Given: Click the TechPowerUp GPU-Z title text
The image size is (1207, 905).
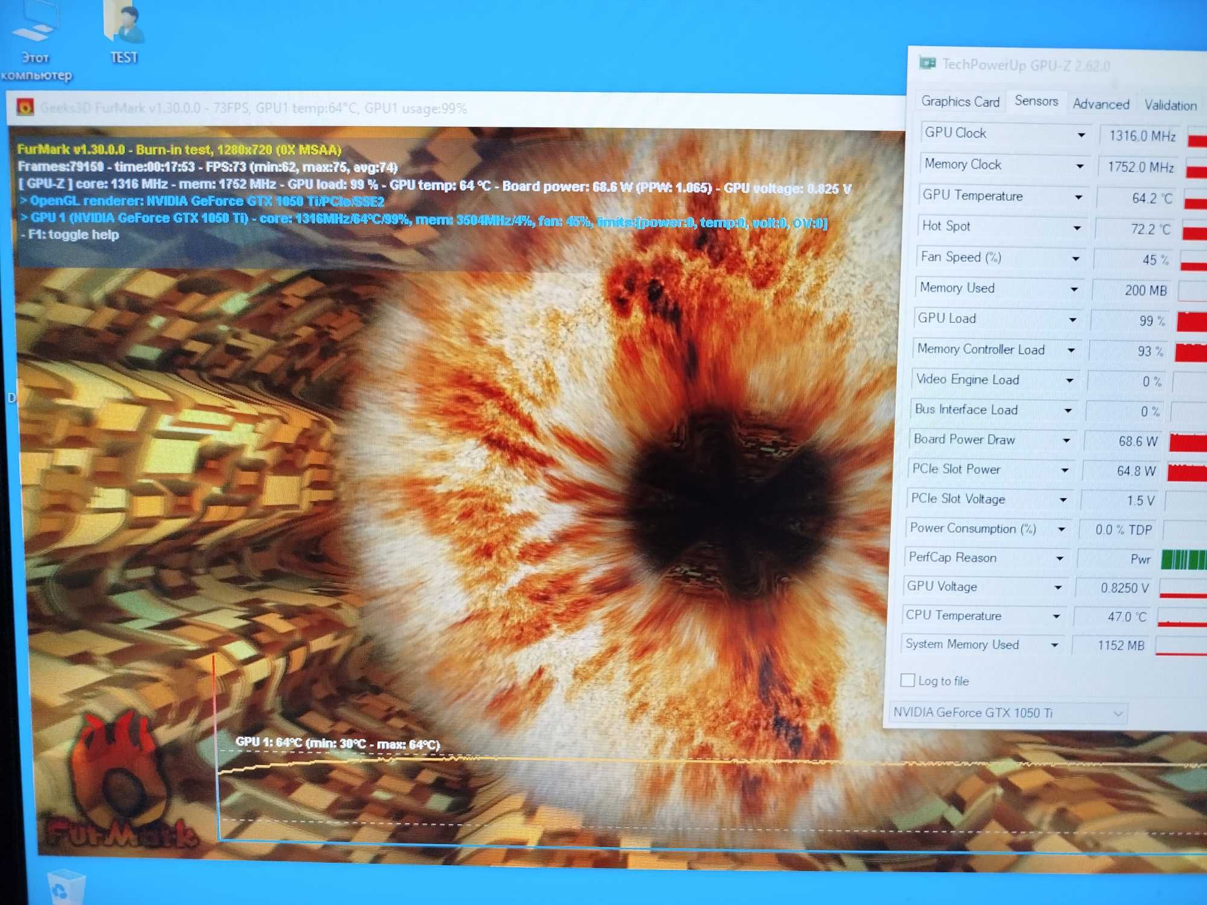Looking at the screenshot, I should point(1026,65).
